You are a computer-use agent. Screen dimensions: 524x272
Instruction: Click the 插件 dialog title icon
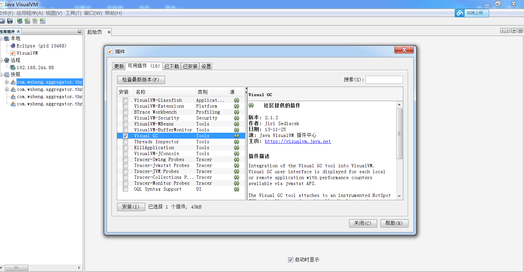pos(111,52)
